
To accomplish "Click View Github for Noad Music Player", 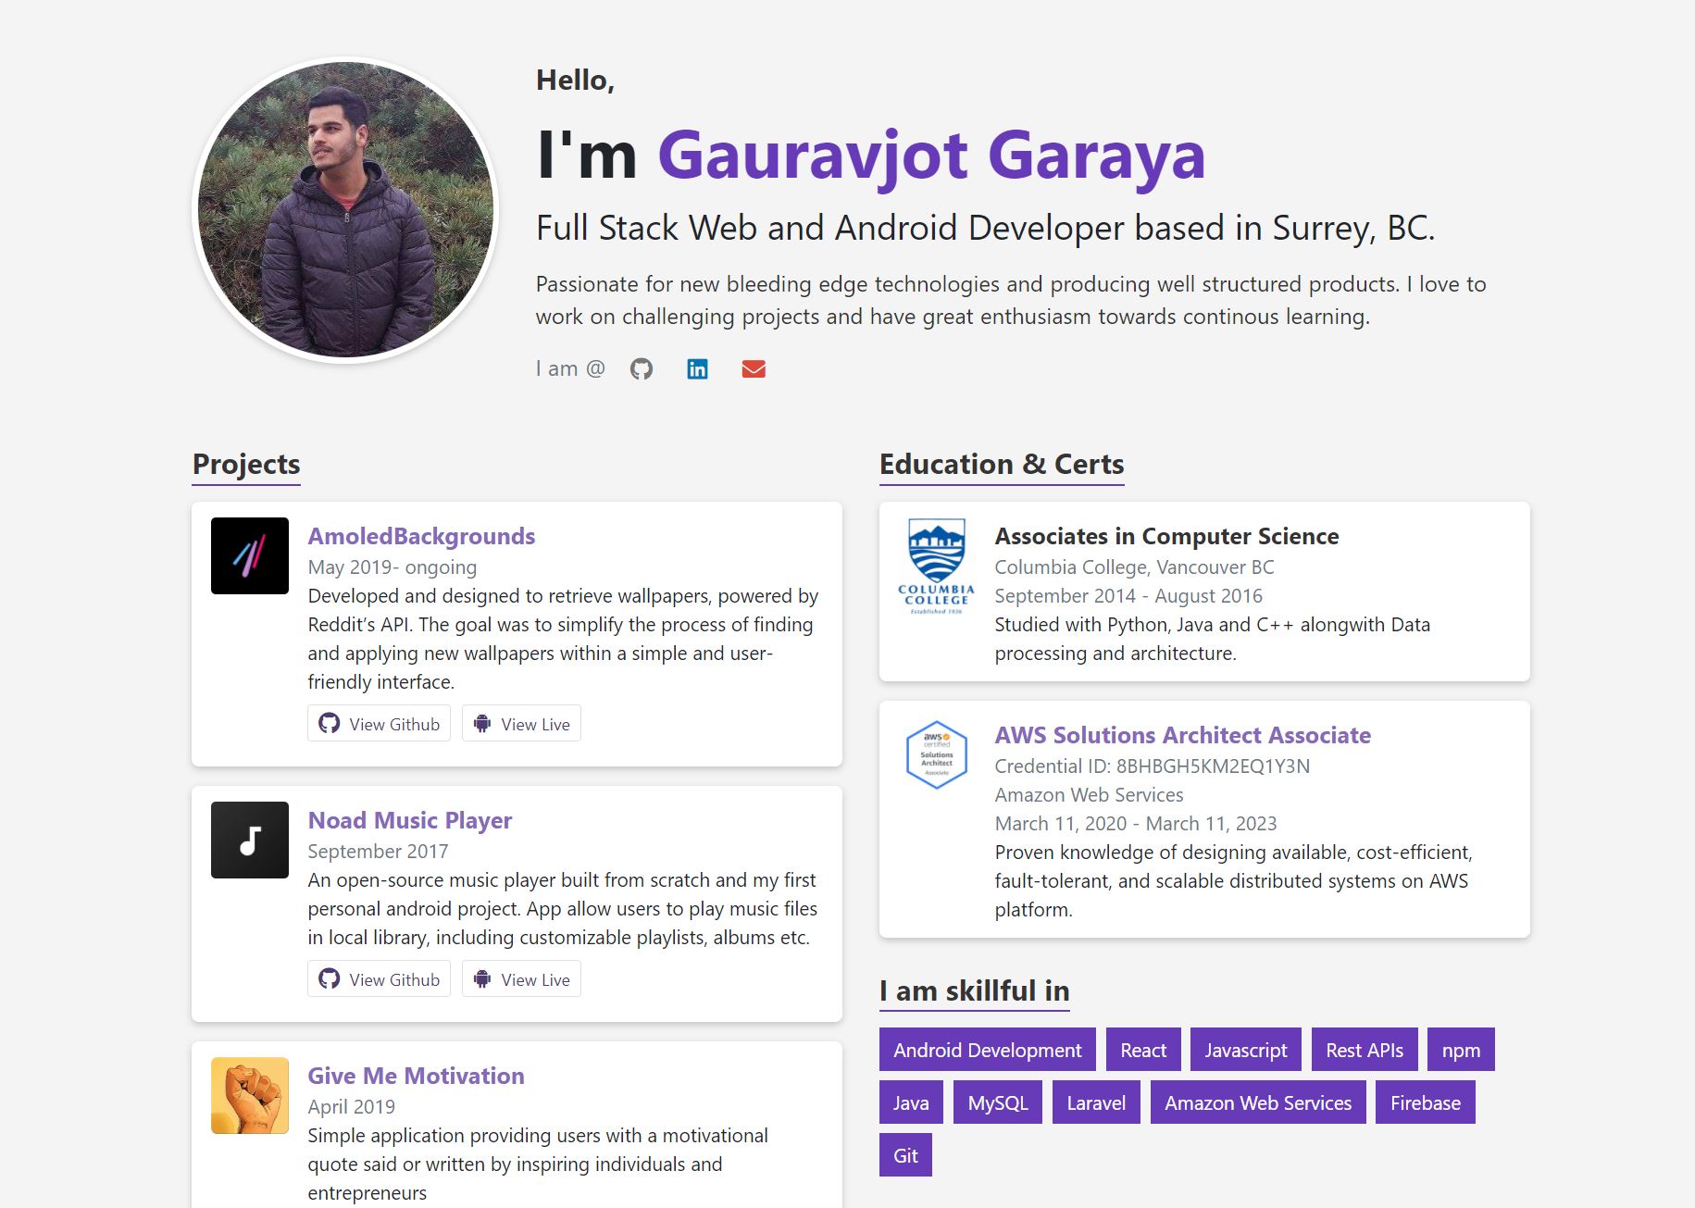I will click(379, 978).
